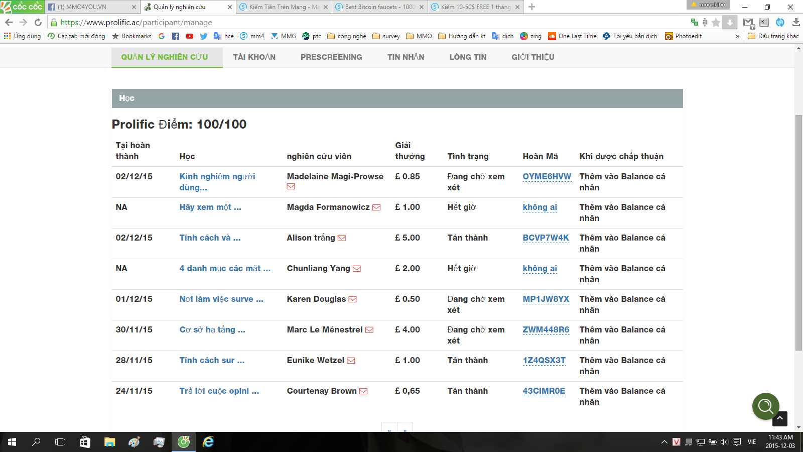Close the Kiếm 10-50$ FREE browser tab
Screen dimensions: 803x452
(x=517, y=7)
